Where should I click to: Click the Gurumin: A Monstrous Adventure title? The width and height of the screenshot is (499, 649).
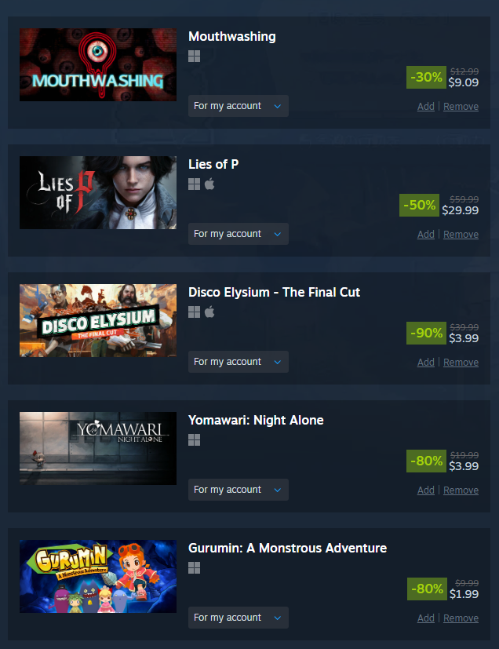click(288, 548)
